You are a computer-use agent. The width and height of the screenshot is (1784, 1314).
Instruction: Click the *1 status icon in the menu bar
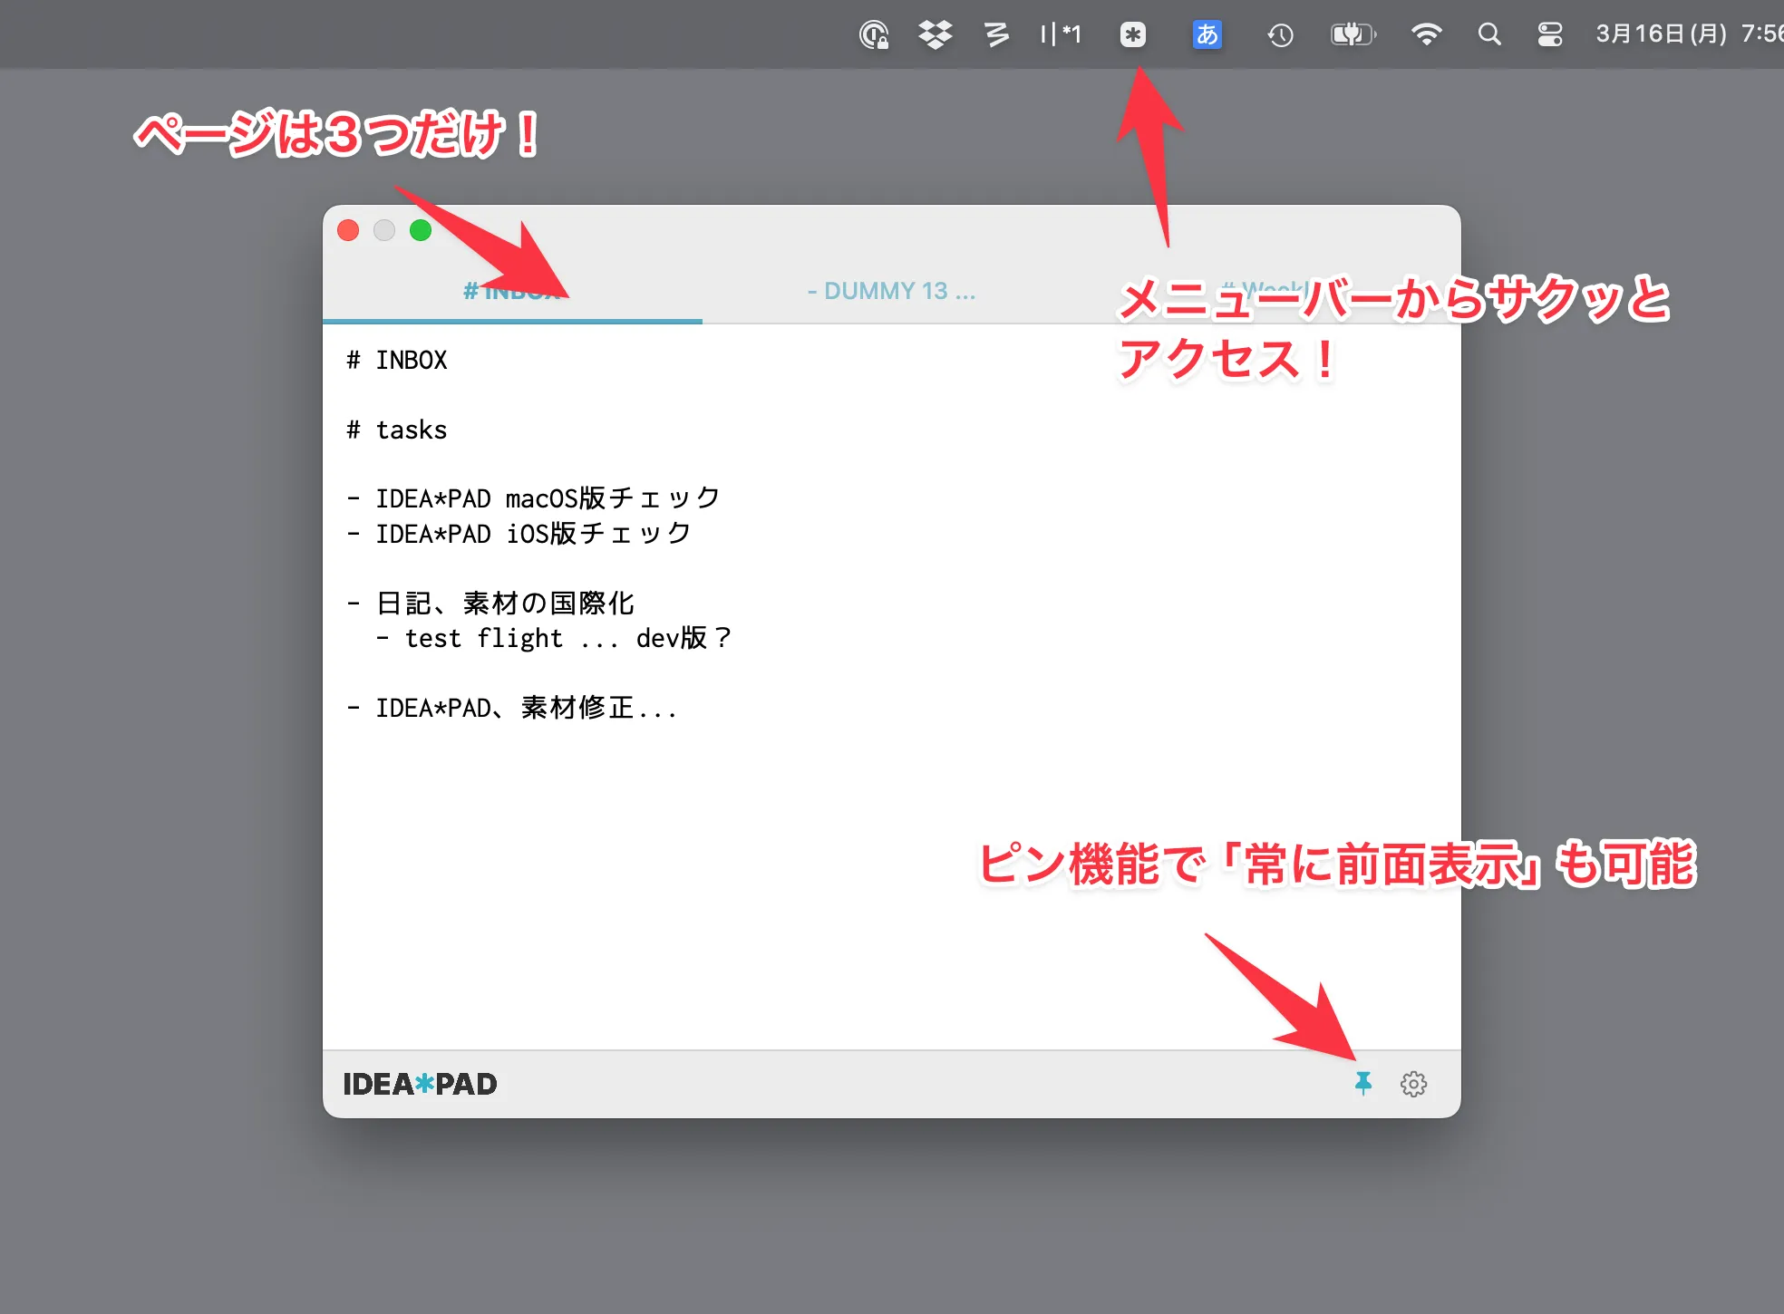[x=1061, y=34]
